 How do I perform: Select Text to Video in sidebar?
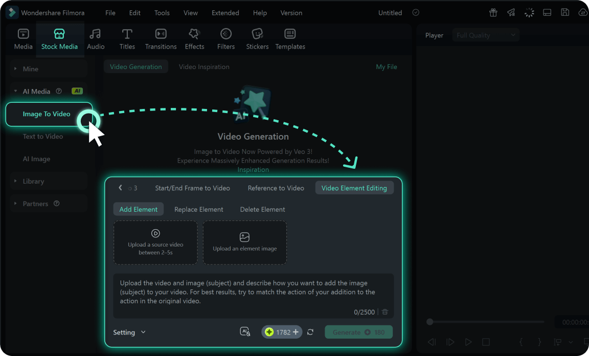point(43,136)
